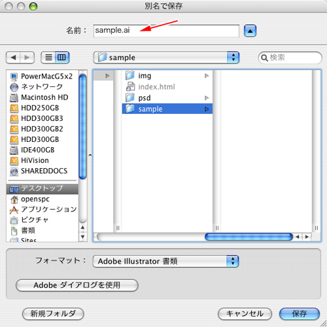Open アプリケーション folder in sidebar
Viewport: 327px width, 327px height.
coord(43,209)
